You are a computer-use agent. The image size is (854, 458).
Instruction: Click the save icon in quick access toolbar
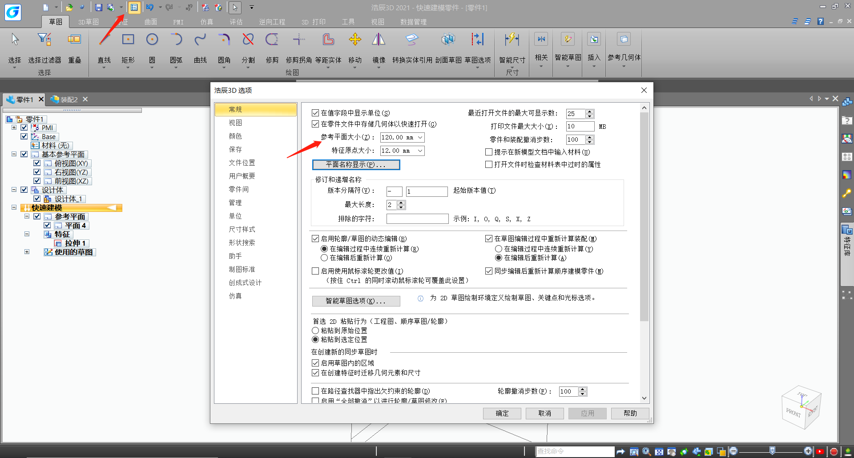pyautogui.click(x=99, y=7)
